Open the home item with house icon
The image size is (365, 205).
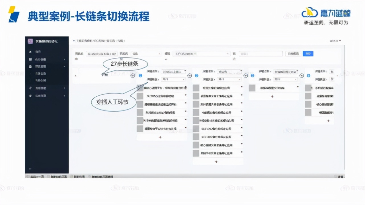pyautogui.click(x=47, y=52)
